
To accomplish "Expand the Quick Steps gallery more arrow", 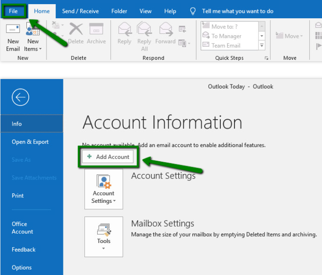I will click(x=262, y=45).
